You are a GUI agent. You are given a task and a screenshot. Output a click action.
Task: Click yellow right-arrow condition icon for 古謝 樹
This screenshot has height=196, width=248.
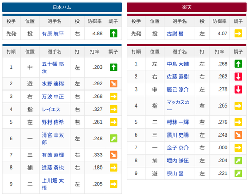tap(238, 34)
